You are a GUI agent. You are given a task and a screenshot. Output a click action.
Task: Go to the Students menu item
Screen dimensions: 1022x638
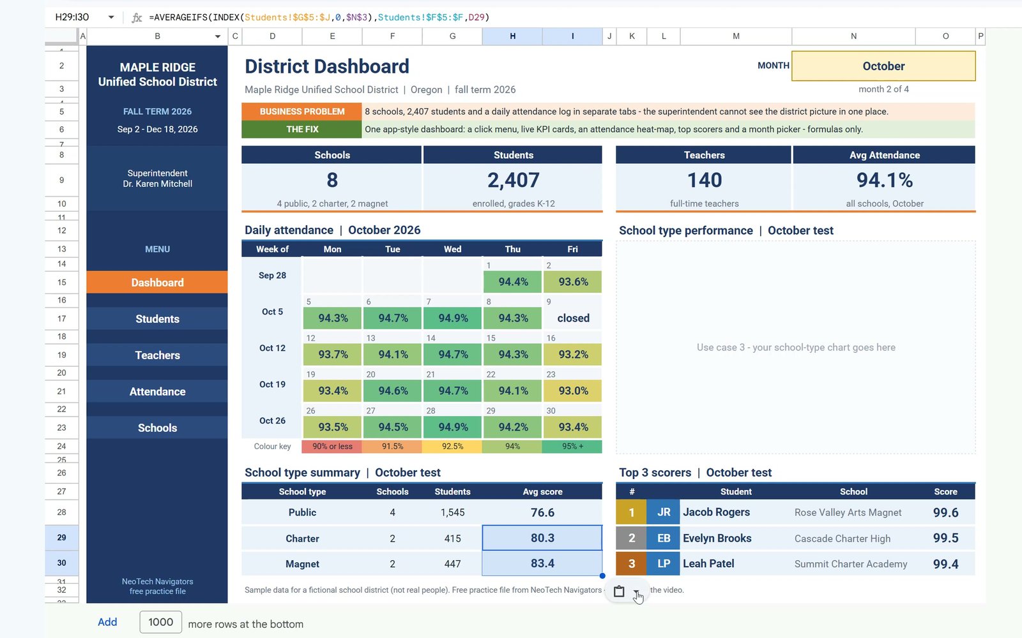157,319
